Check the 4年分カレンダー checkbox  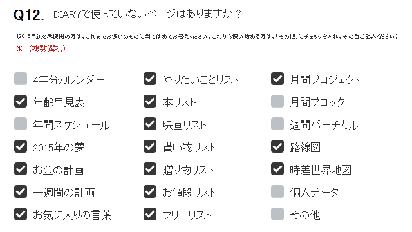click(21, 79)
